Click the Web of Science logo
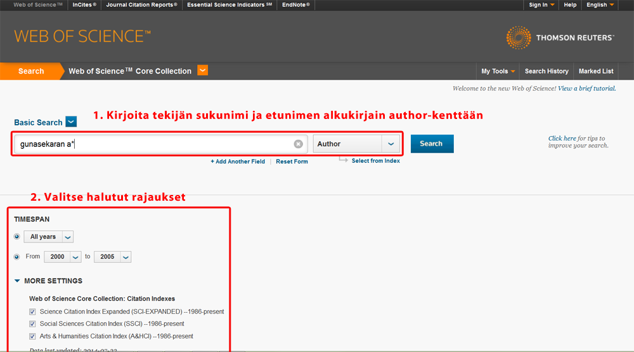The width and height of the screenshot is (634, 352). (82, 36)
